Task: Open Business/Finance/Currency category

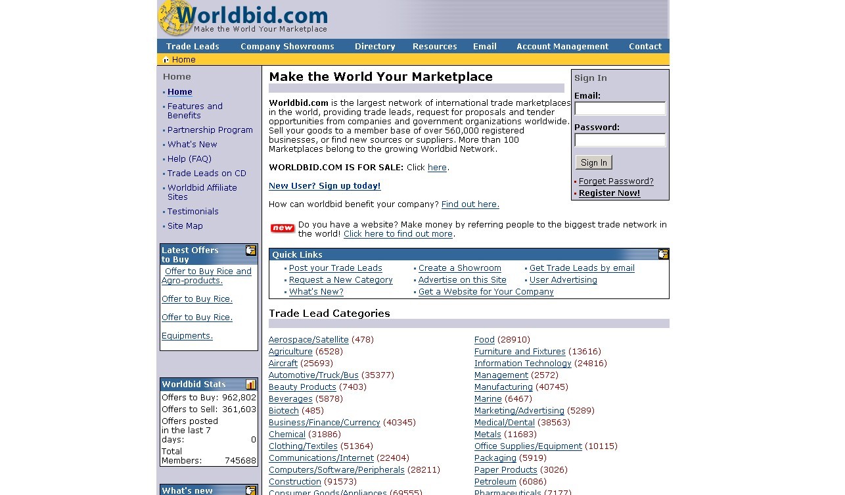Action: coord(325,423)
